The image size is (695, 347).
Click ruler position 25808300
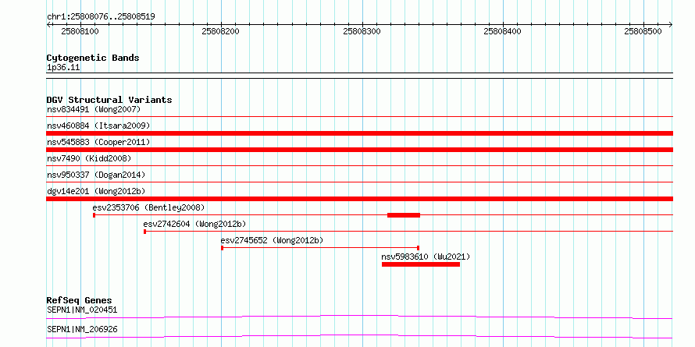tap(362, 31)
